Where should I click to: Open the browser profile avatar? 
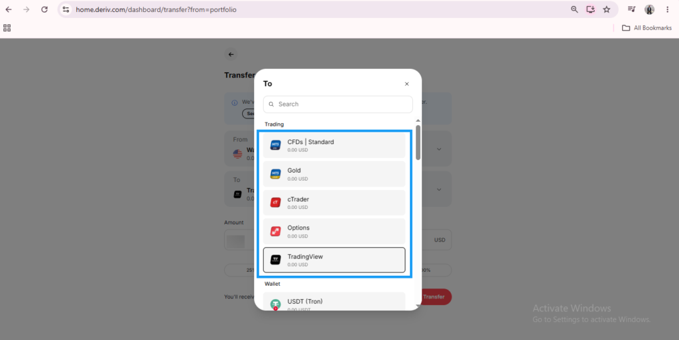649,9
